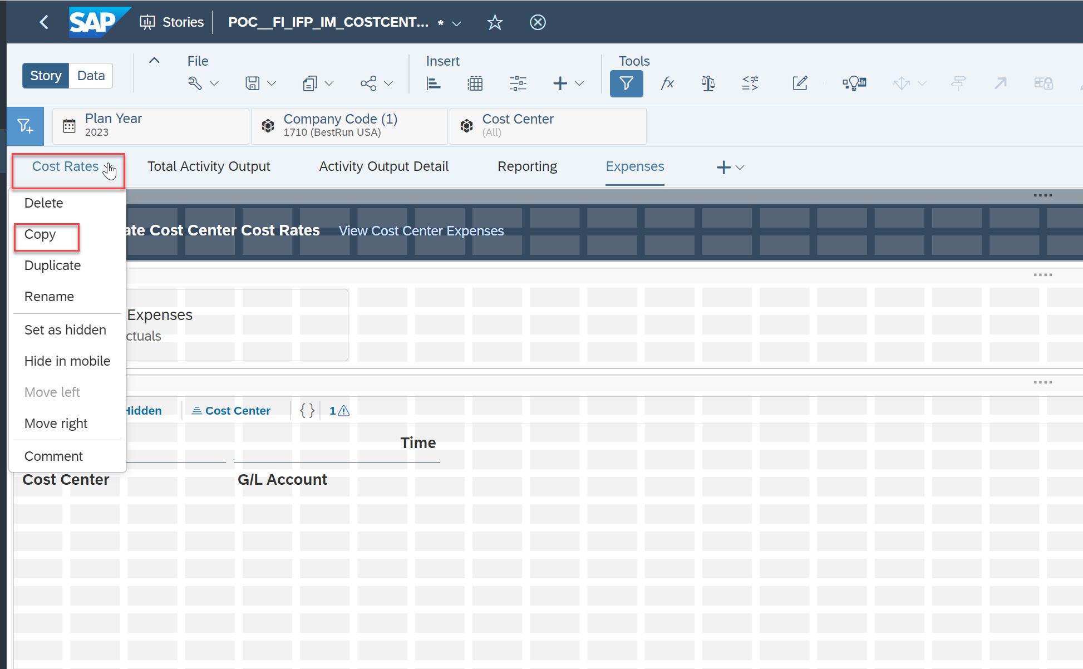Open the smart insights lightbulb icon

tap(854, 83)
